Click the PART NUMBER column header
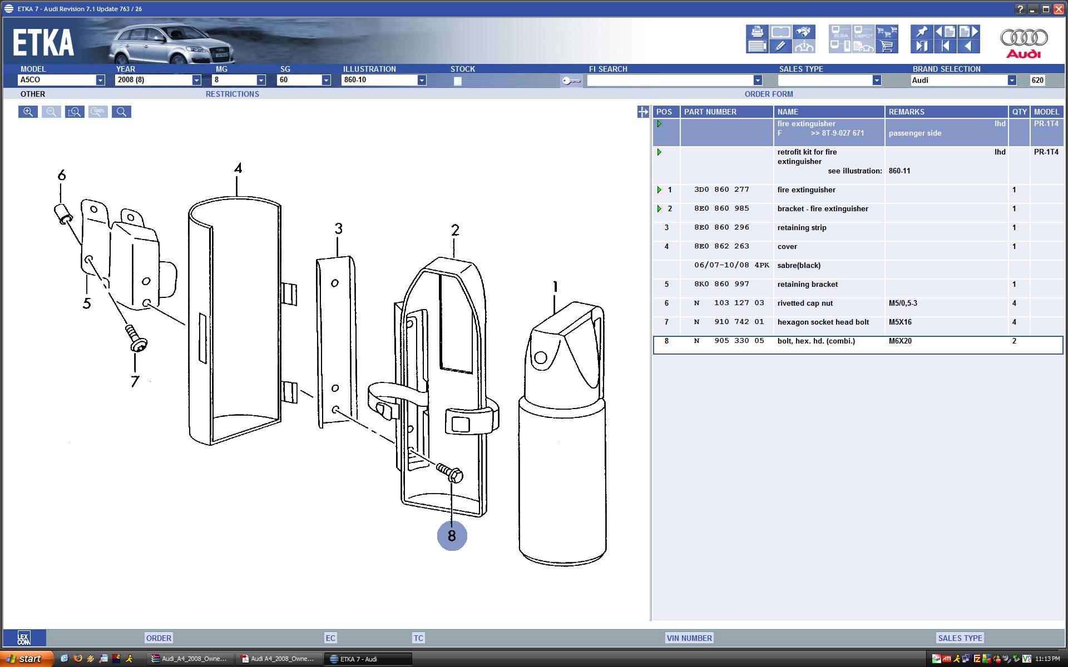The height and width of the screenshot is (667, 1068). click(727, 112)
